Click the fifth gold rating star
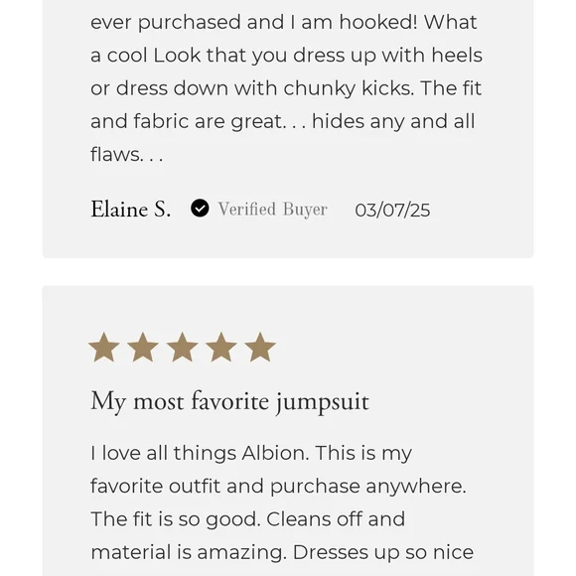 point(260,348)
